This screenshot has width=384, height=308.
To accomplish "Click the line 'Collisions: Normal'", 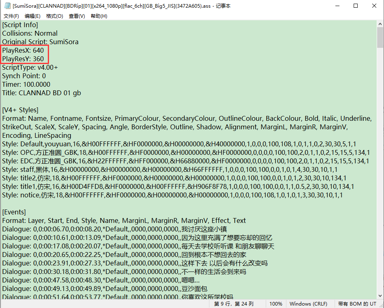I will point(30,33).
